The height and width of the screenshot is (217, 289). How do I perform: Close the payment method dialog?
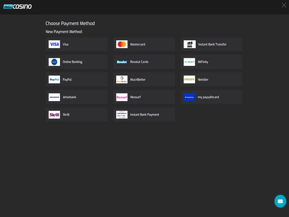click(x=284, y=5)
